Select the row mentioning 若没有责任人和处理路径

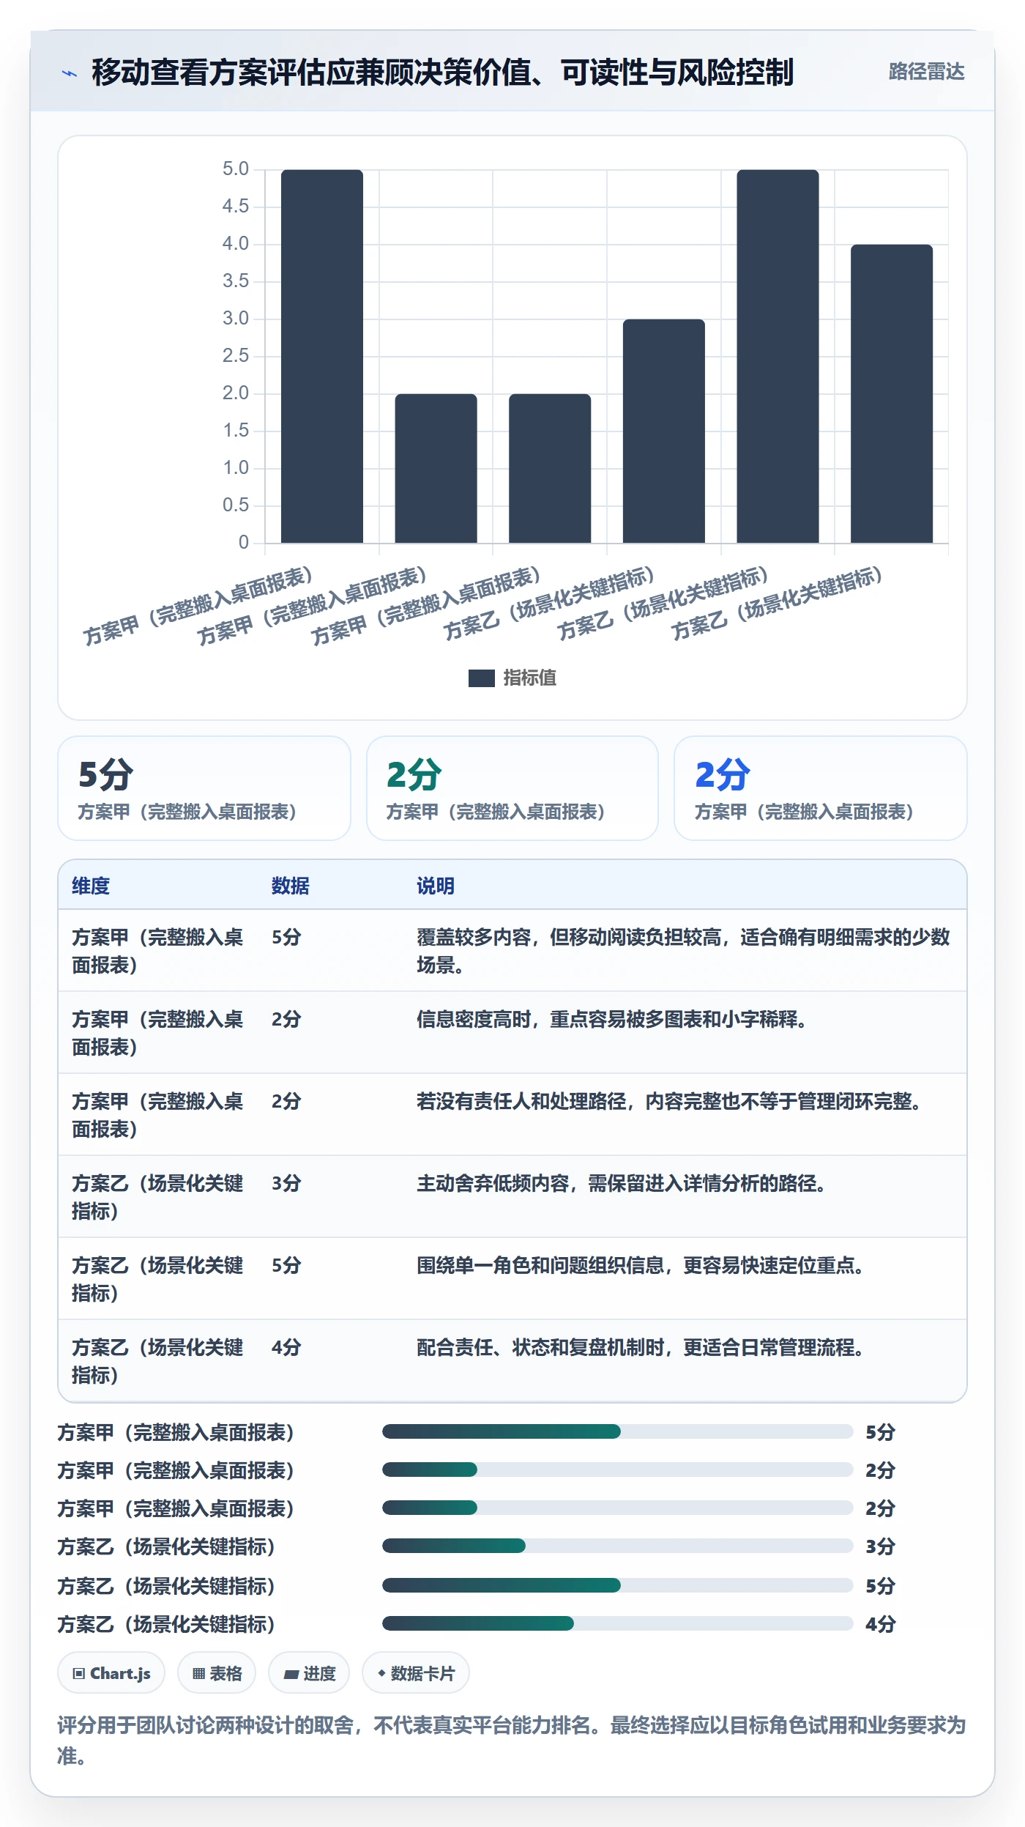(512, 1115)
